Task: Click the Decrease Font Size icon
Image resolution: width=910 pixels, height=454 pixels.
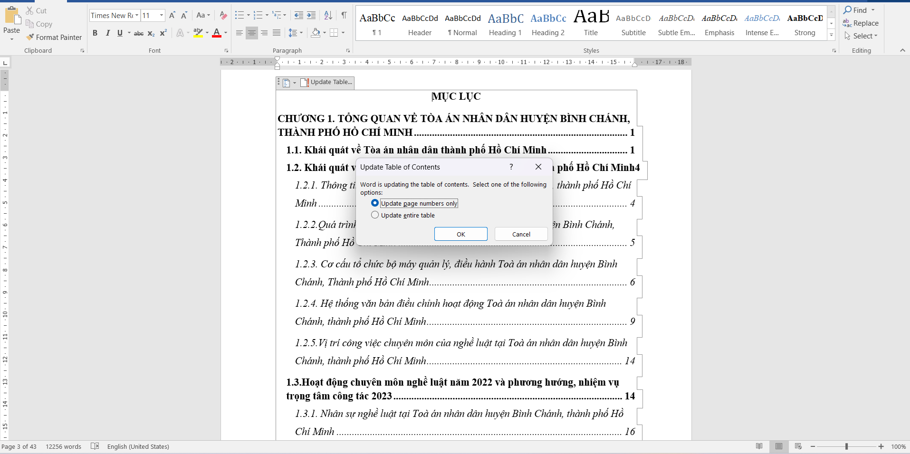Action: (184, 15)
